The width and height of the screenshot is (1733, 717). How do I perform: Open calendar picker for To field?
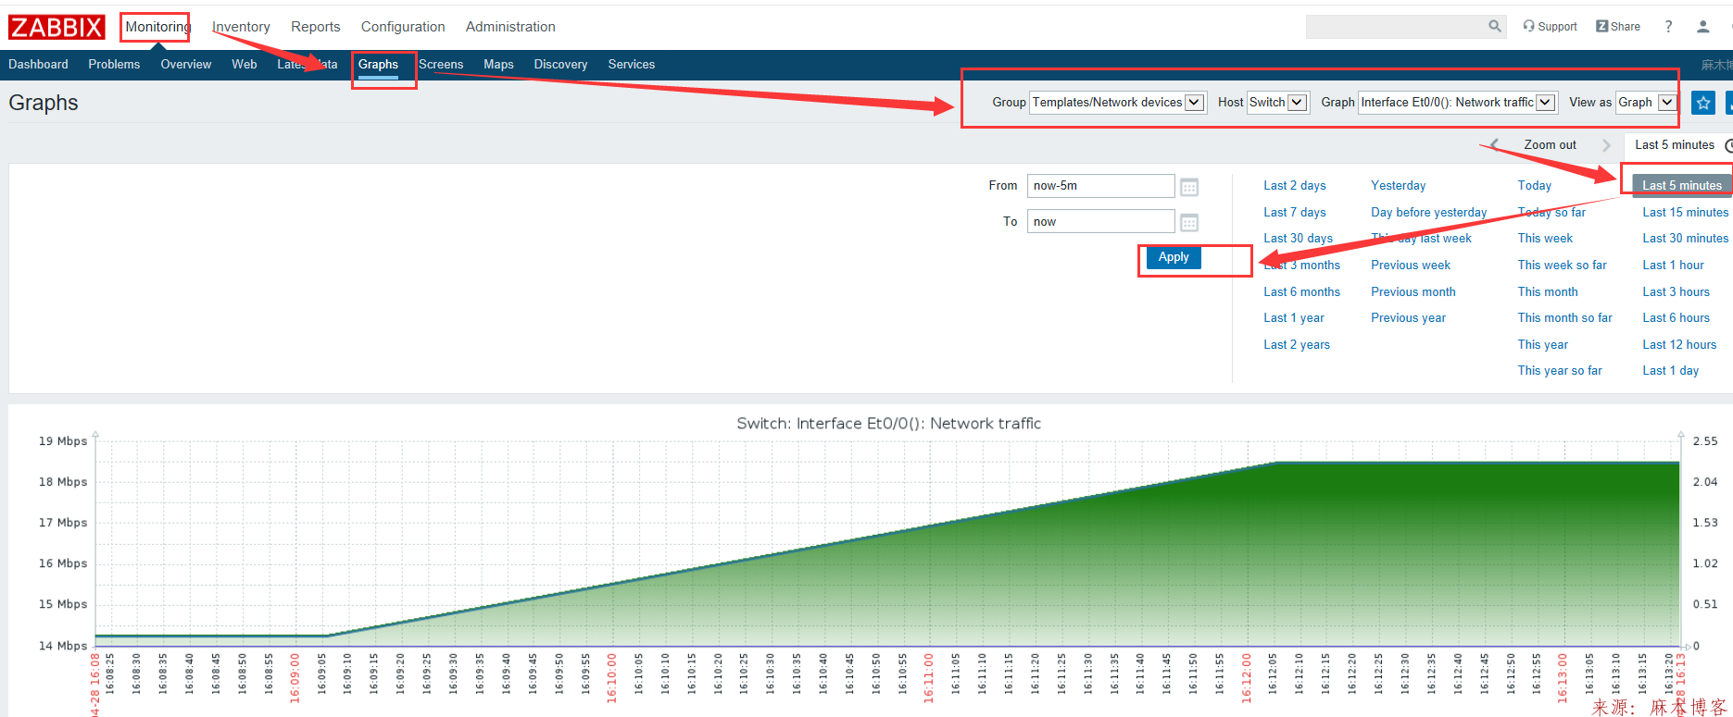pos(1189,222)
